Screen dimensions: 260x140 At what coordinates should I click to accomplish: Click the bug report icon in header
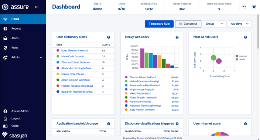pyautogui.click(x=254, y=7)
